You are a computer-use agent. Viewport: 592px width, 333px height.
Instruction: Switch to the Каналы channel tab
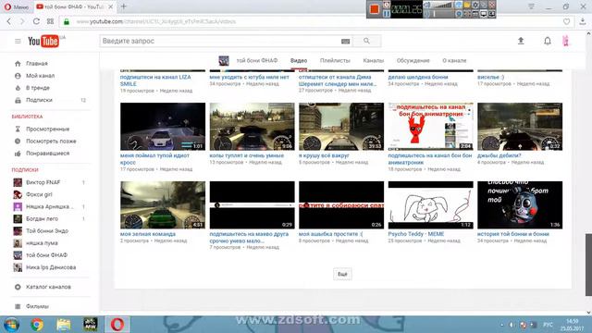(373, 60)
